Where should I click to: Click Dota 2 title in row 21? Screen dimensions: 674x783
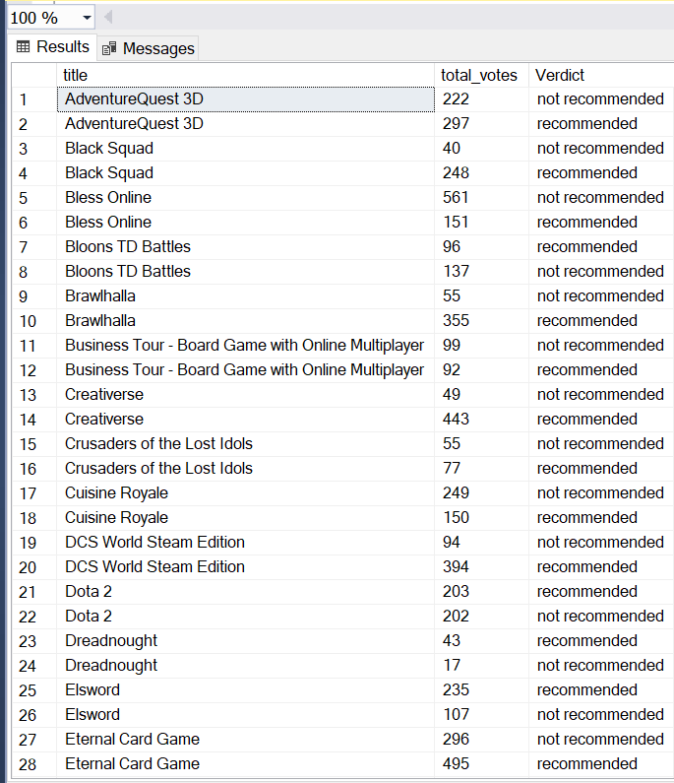[245, 592]
